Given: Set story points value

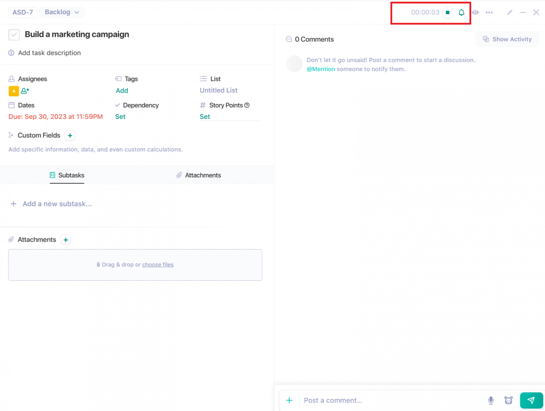Looking at the screenshot, I should coord(205,116).
